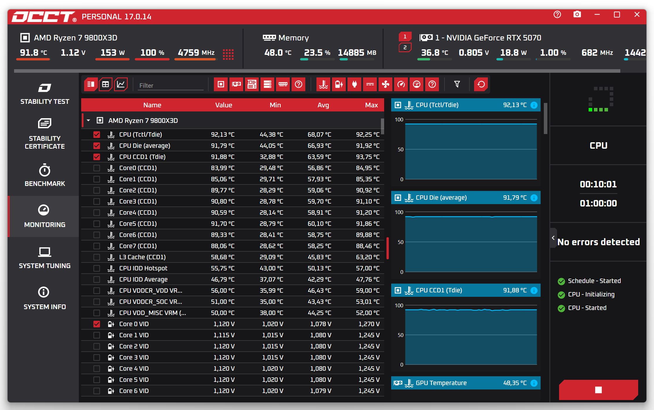Take a screenshot with the camera icon
This screenshot has height=410, width=654.
click(577, 14)
